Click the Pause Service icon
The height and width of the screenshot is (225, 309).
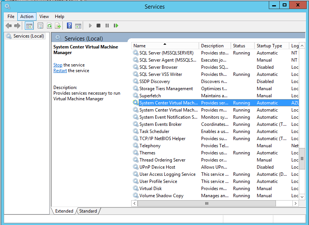(x=107, y=26)
